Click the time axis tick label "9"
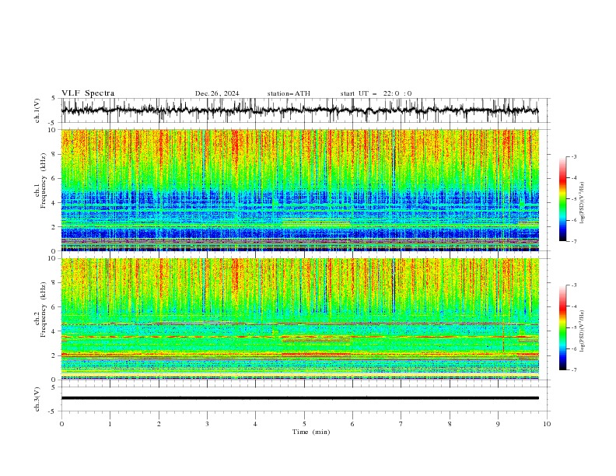Viewport: 616px width, 476px height. (498, 424)
